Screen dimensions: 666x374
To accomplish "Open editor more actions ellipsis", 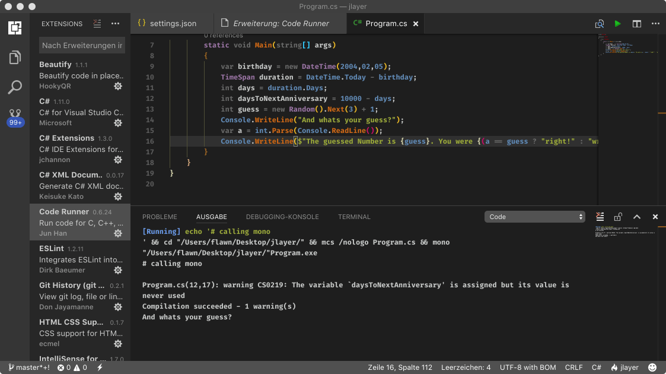I will point(655,24).
